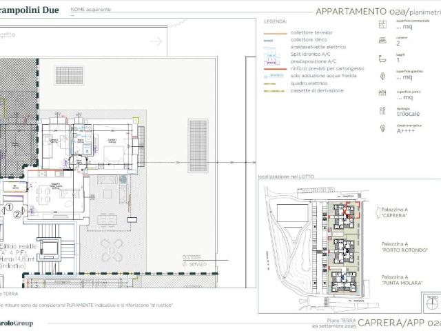Click the 'quadro elettrico' legend label
Screen dimensions: 441x331
[309, 83]
